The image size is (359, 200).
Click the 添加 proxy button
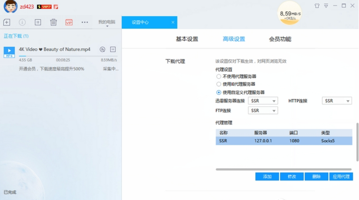click(267, 176)
